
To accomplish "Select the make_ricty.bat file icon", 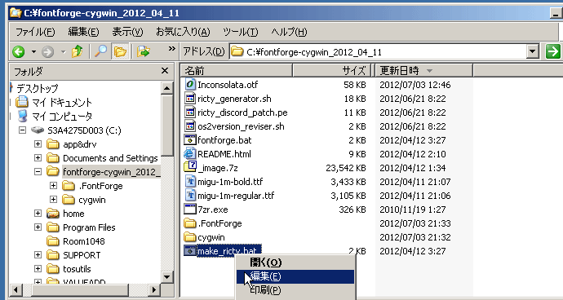I will 190,250.
